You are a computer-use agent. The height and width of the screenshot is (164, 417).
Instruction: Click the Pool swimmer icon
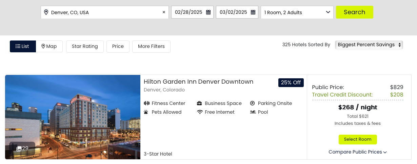tap(253, 112)
